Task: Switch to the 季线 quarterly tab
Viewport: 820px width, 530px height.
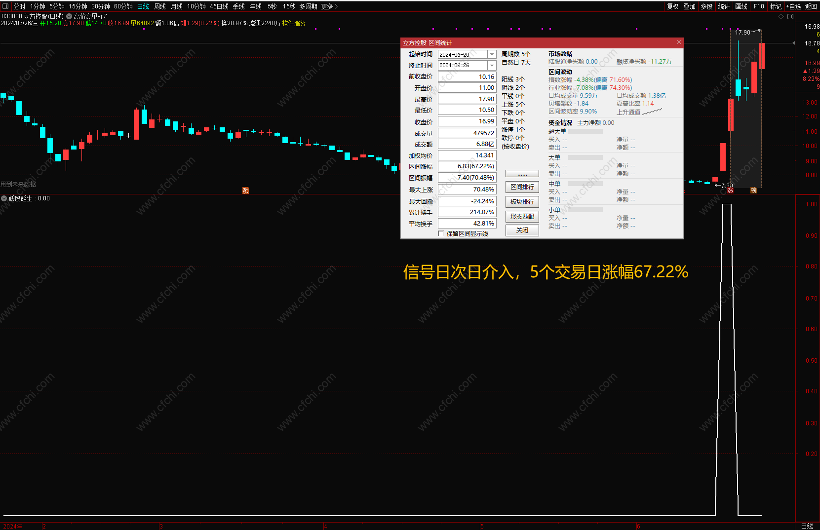Action: click(239, 6)
